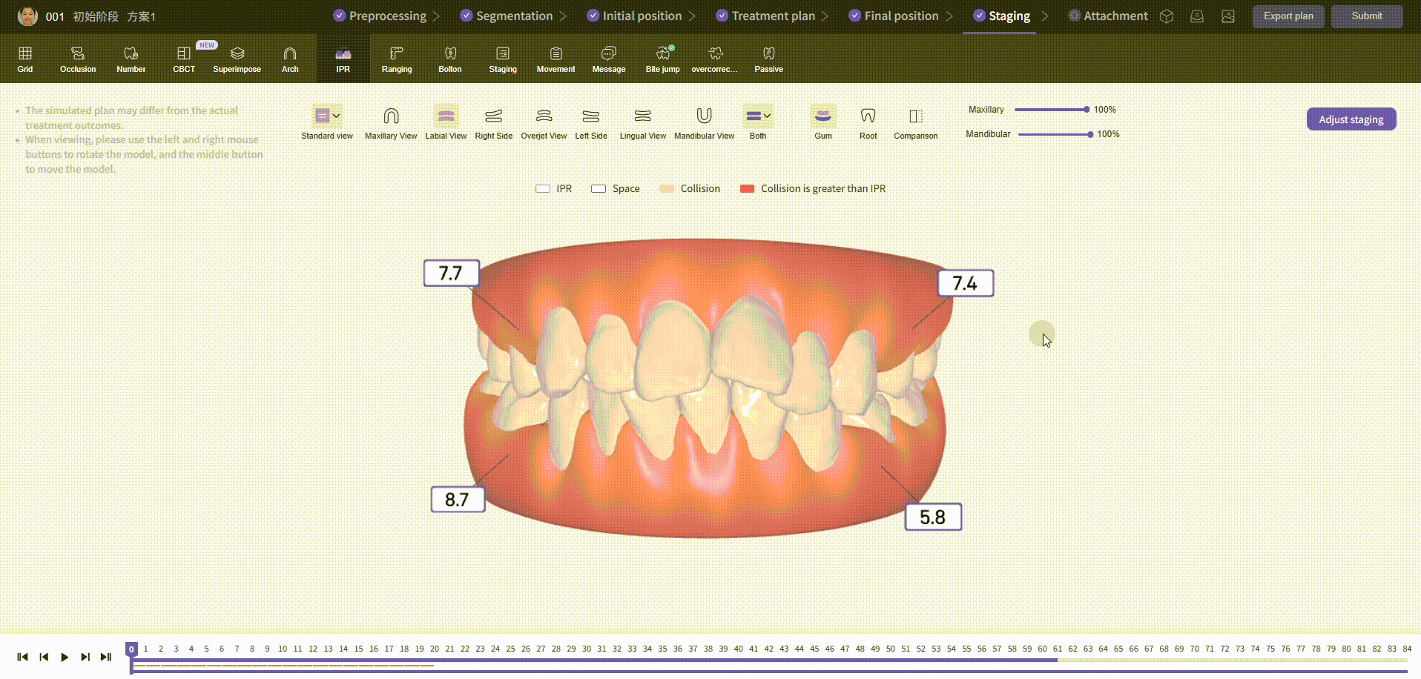Screen dimensions: 1421x679
Task: Toggle Root visibility
Action: [868, 123]
